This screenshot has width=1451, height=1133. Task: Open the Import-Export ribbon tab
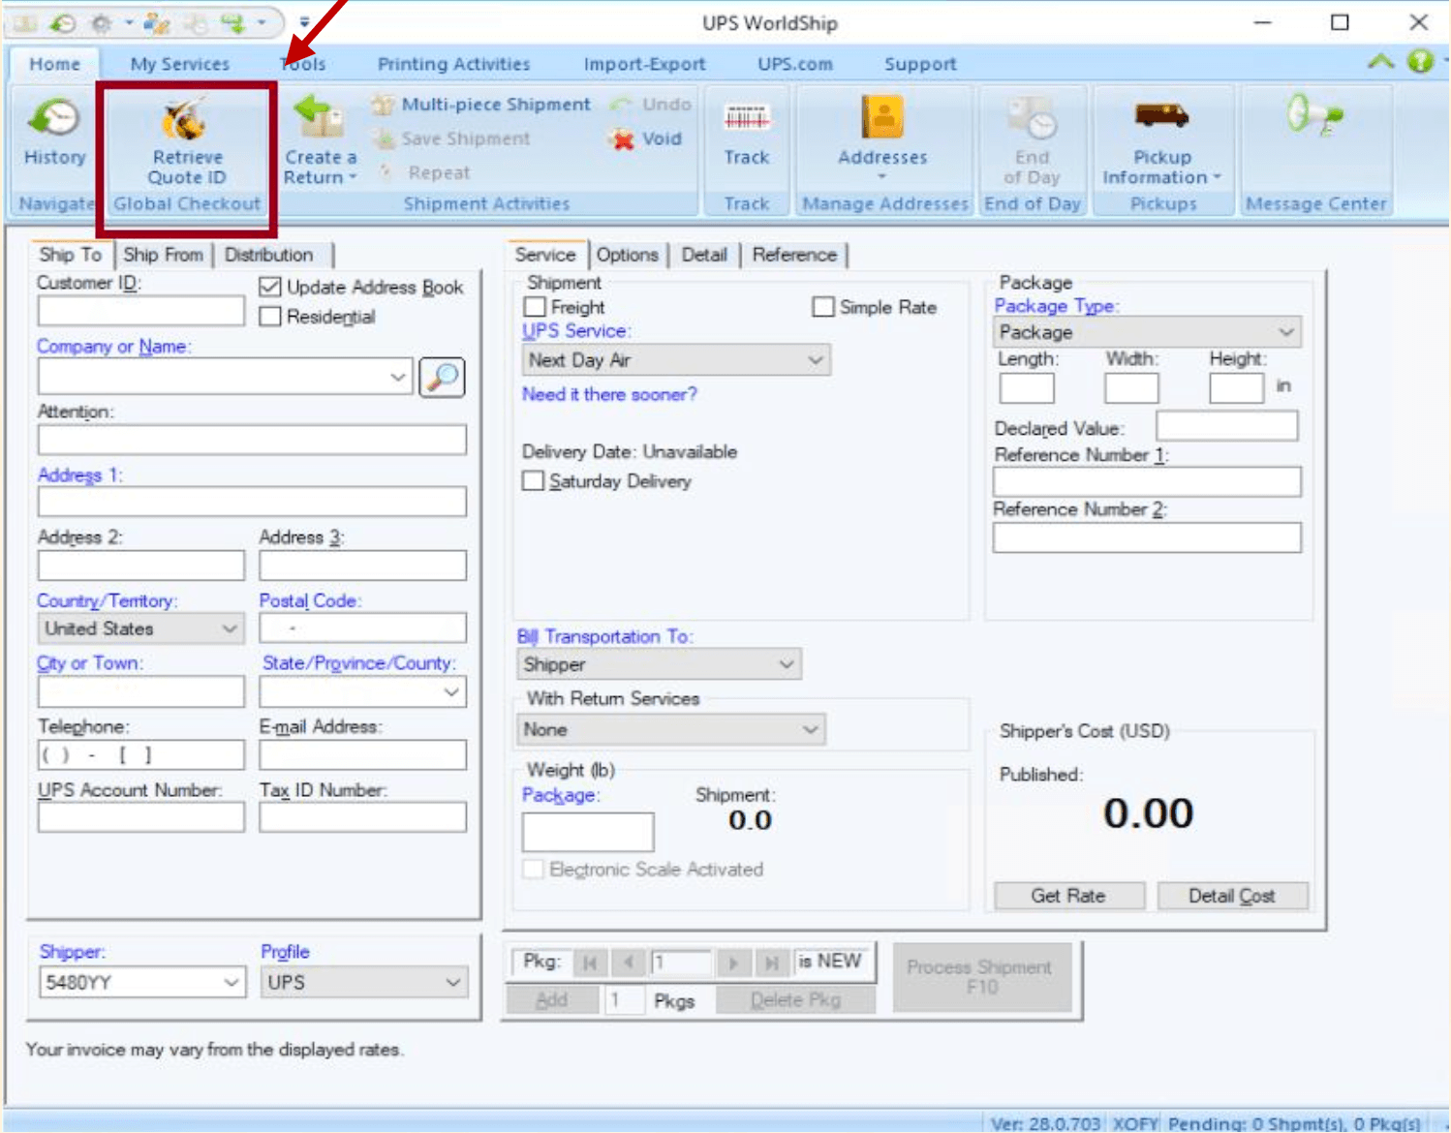[x=644, y=64]
